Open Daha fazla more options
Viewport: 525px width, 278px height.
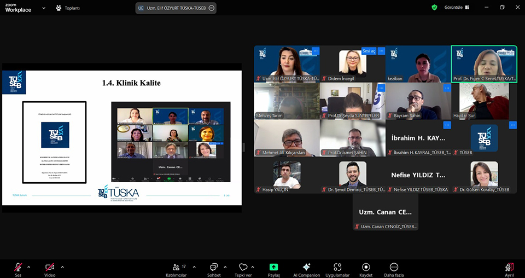point(394,268)
